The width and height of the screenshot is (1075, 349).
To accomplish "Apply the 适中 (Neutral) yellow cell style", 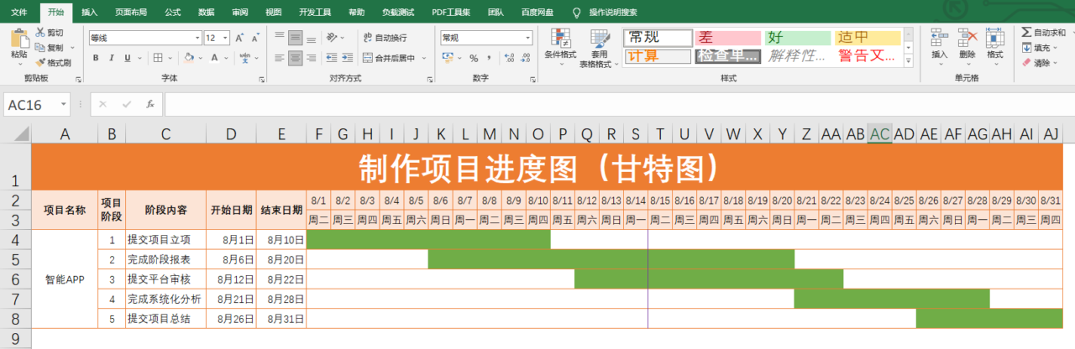I will click(867, 37).
